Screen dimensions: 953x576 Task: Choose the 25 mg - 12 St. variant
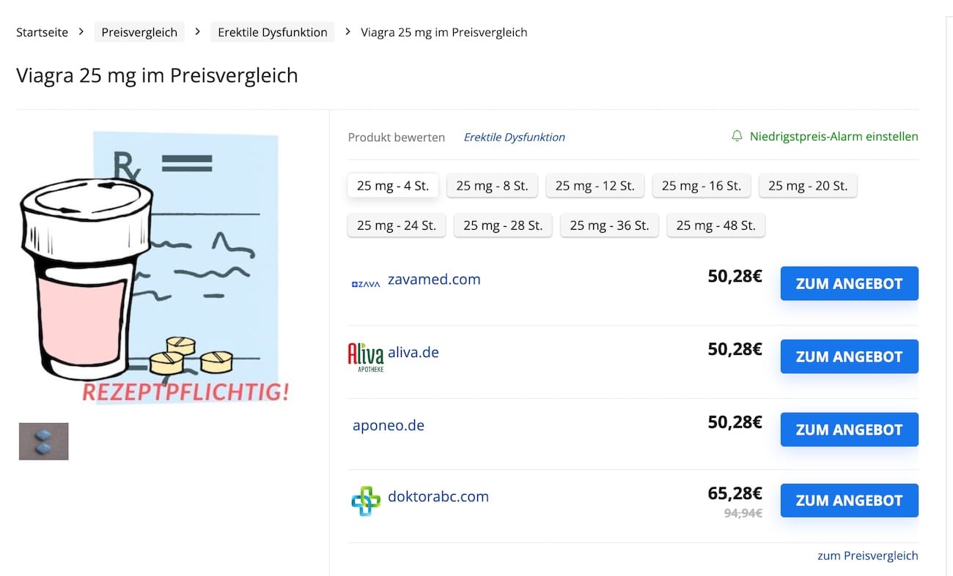[x=595, y=186]
